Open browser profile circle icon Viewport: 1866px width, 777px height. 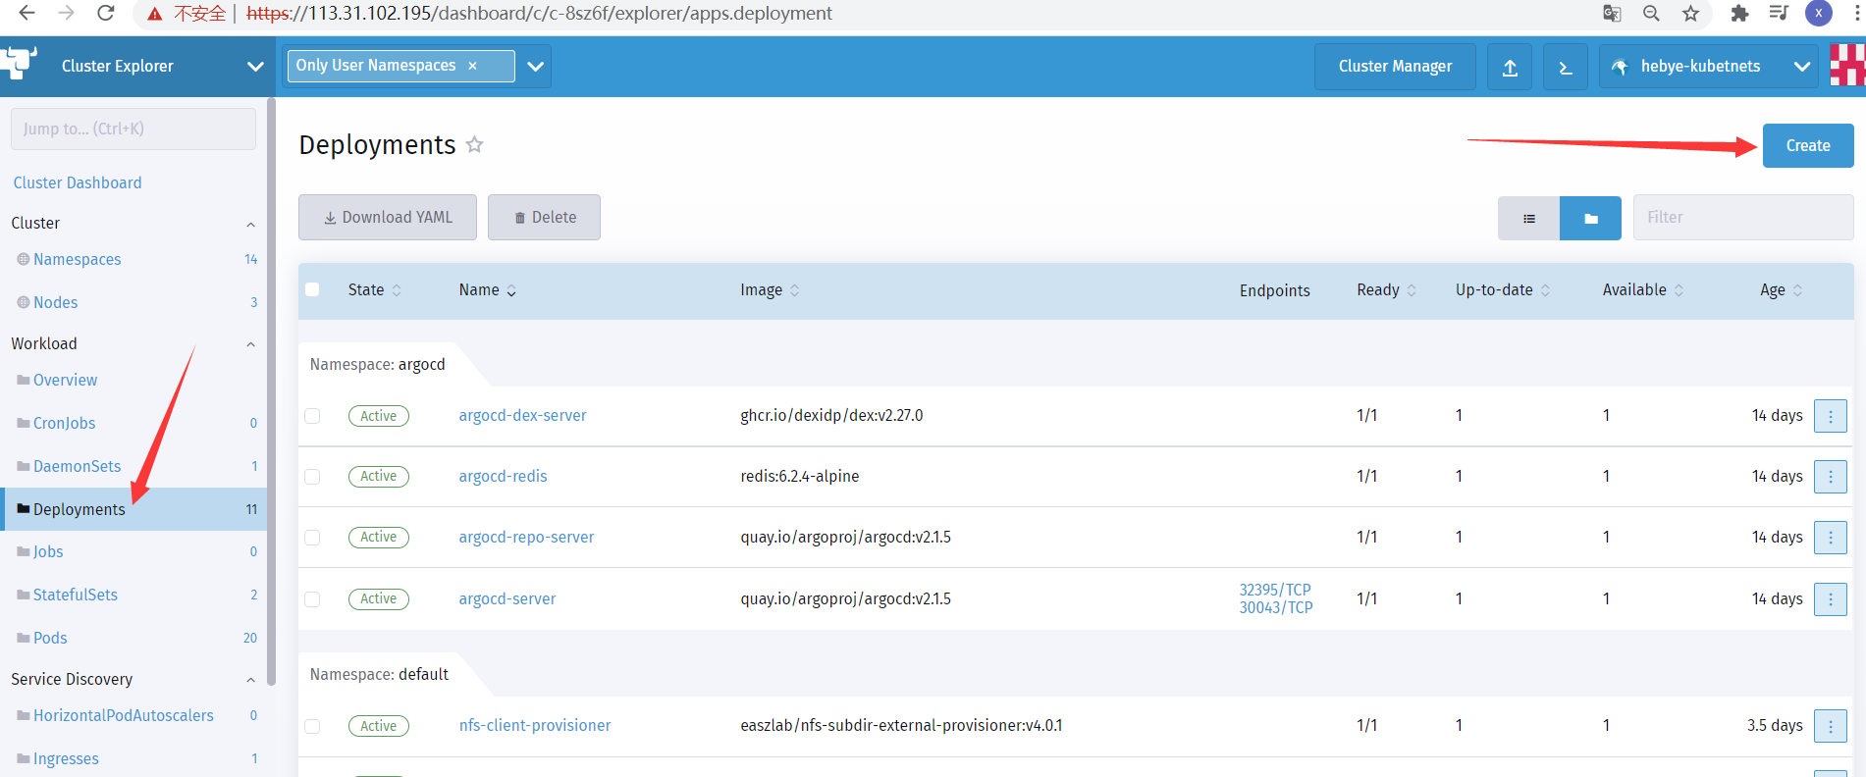(1819, 13)
